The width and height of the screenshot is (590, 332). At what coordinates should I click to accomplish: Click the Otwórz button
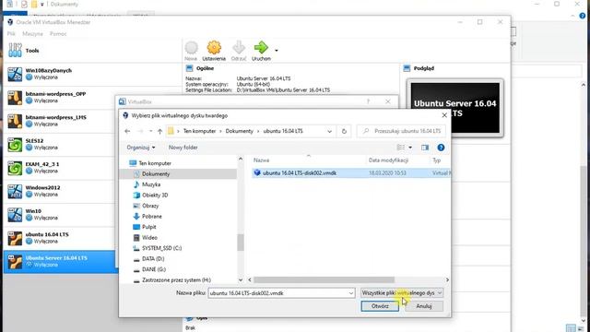380,306
